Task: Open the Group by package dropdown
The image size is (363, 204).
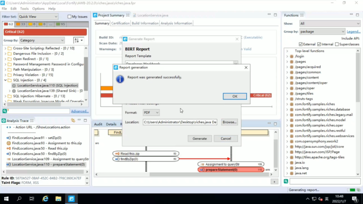Action: pyautogui.click(x=322, y=32)
